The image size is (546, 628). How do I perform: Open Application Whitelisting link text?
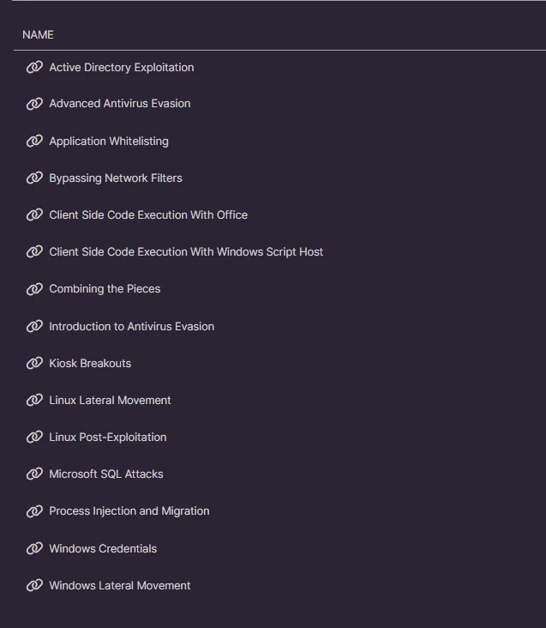109,141
